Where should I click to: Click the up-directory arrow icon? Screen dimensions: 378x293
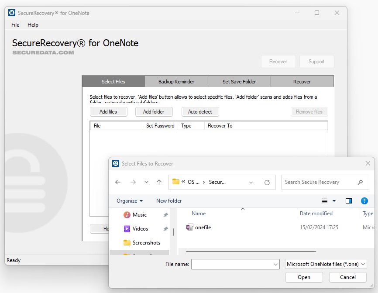point(159,182)
